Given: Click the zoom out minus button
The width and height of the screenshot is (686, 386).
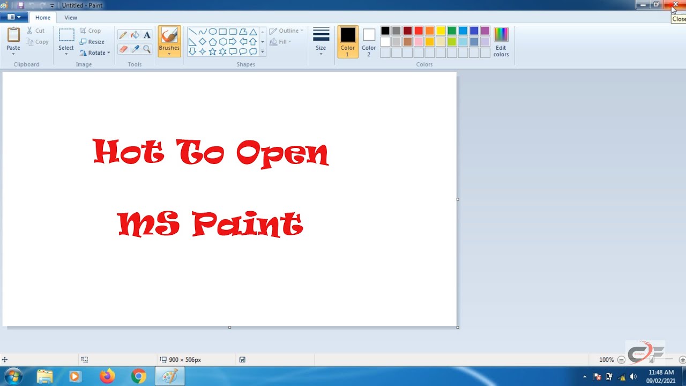Looking at the screenshot, I should coord(622,360).
